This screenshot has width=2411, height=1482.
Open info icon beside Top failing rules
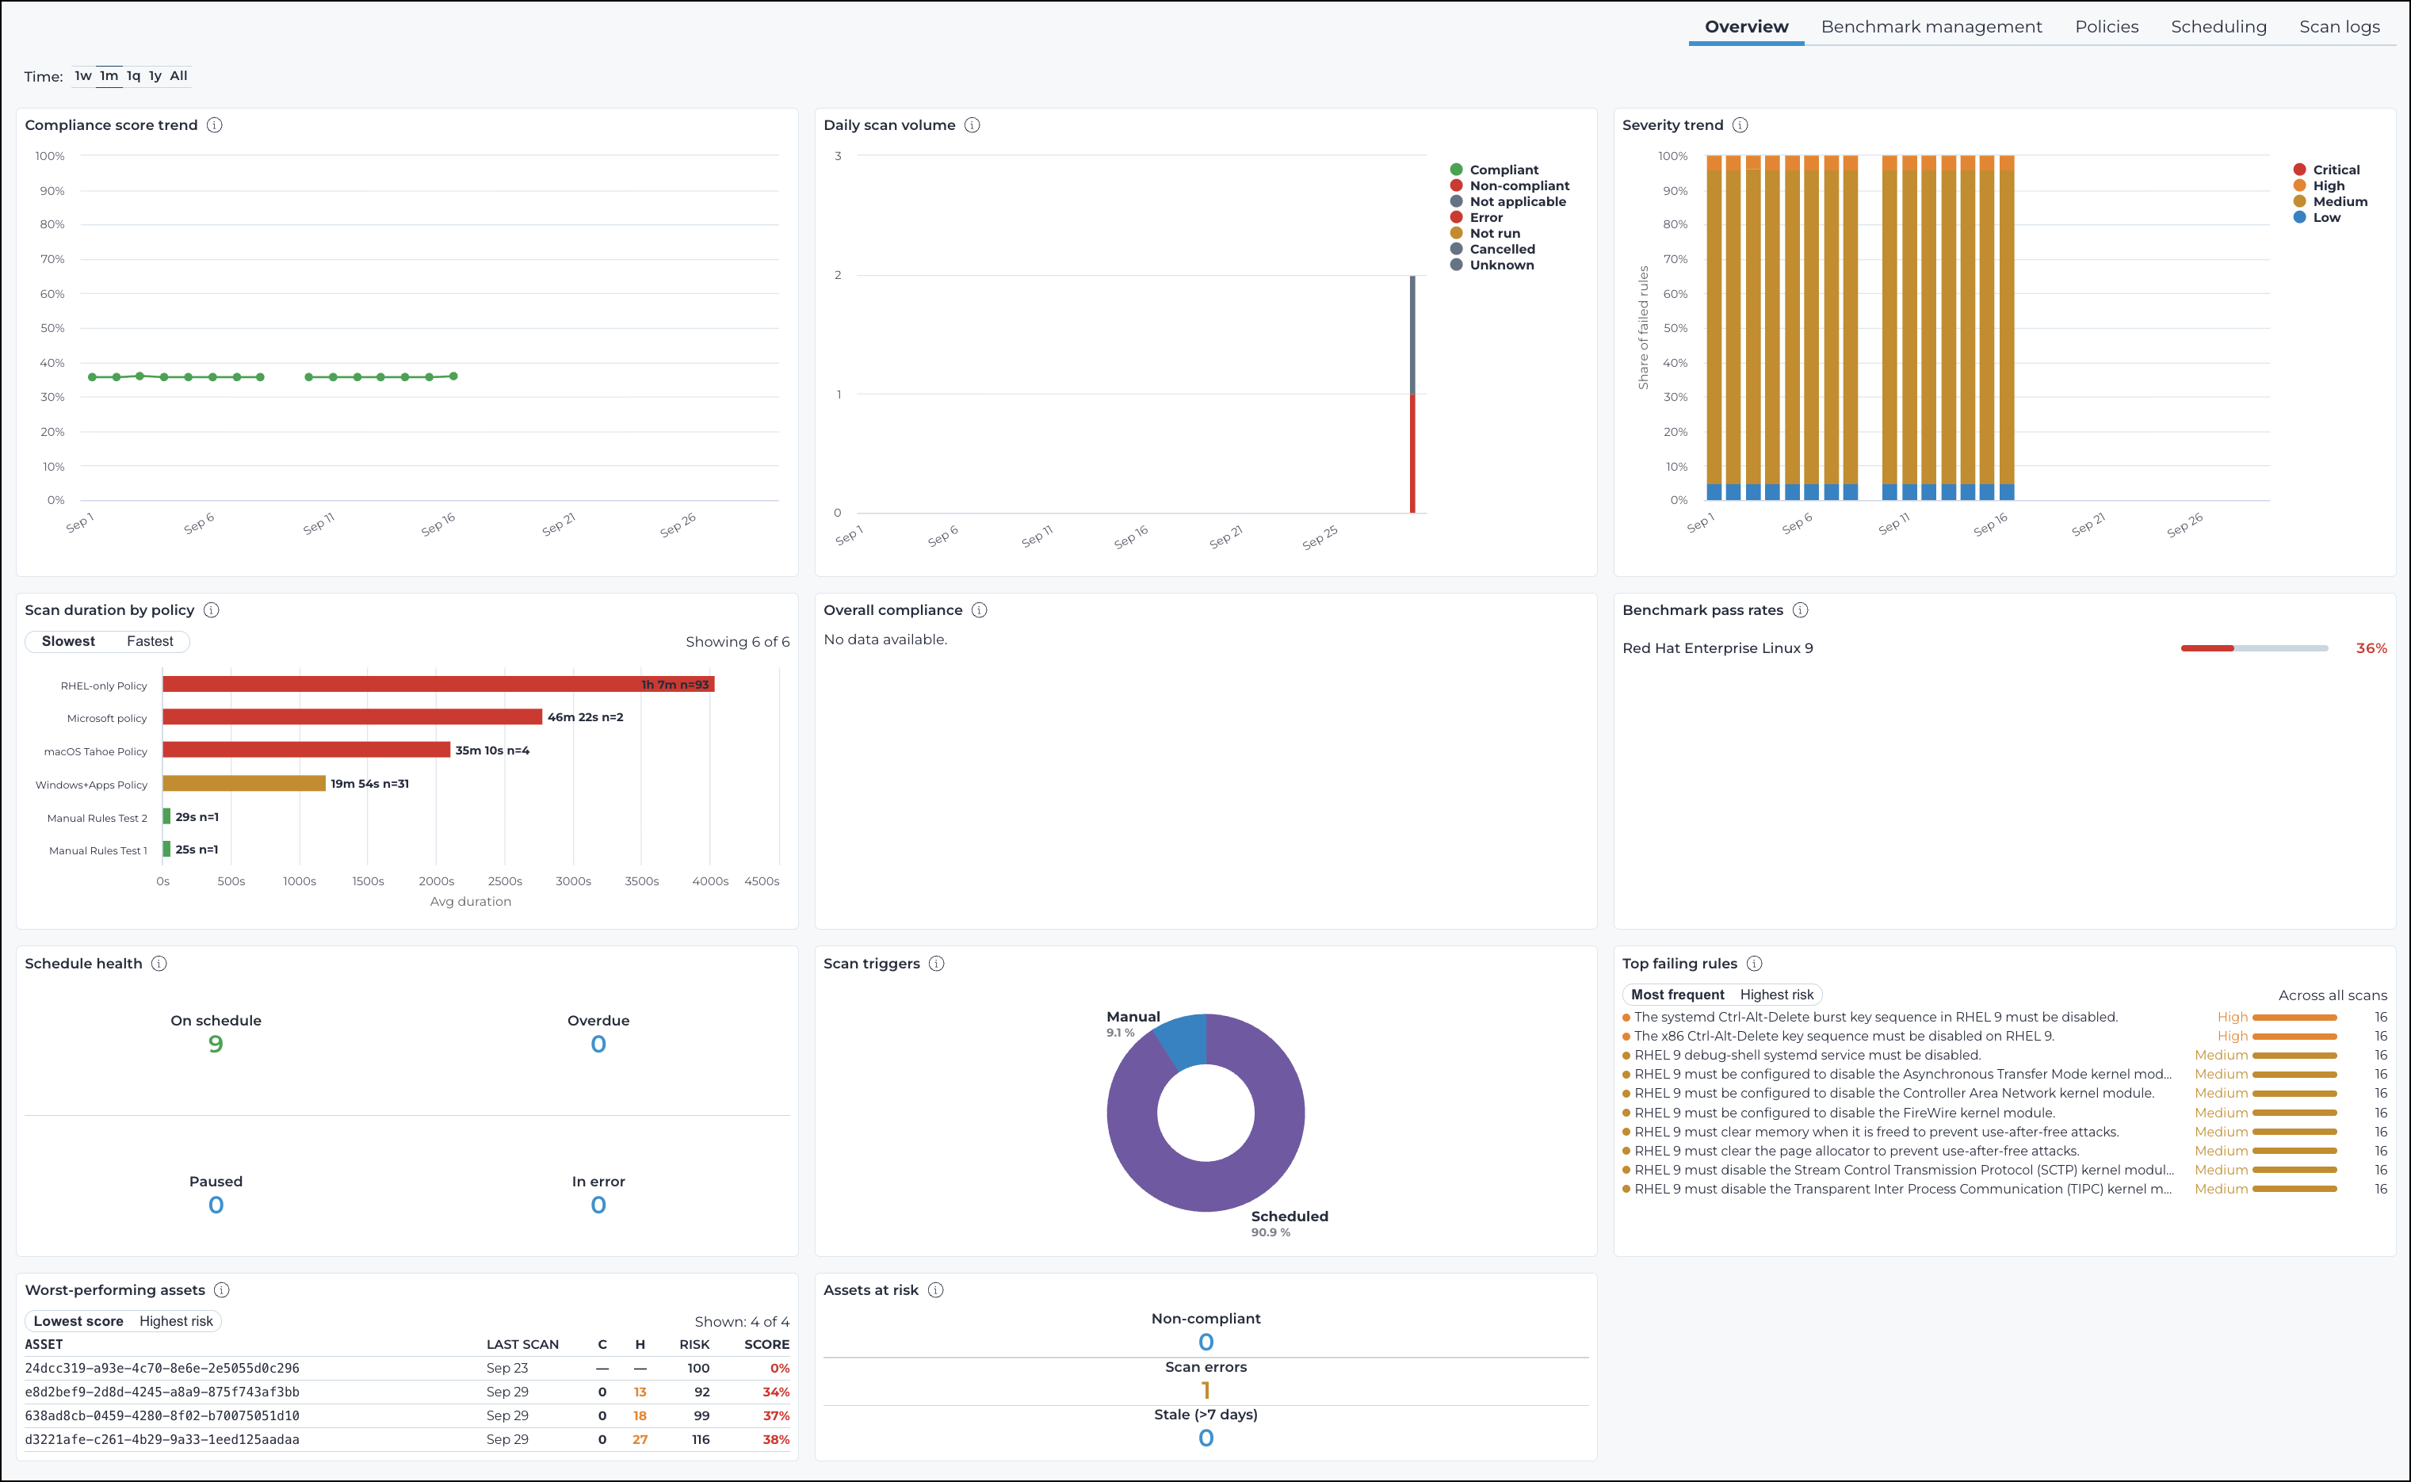(x=1754, y=964)
